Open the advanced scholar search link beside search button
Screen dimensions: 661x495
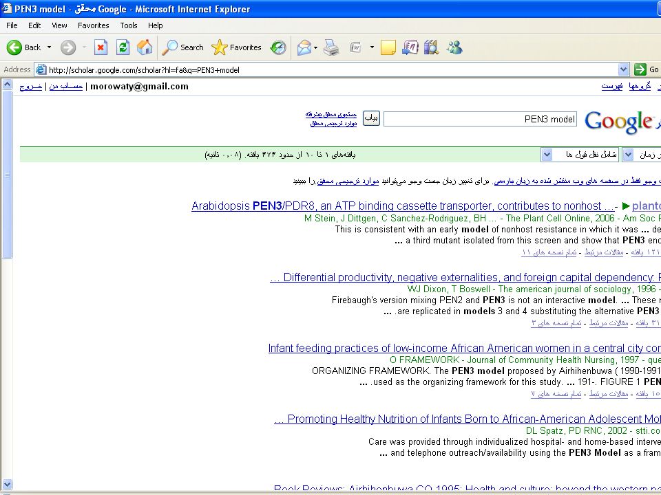(x=331, y=115)
